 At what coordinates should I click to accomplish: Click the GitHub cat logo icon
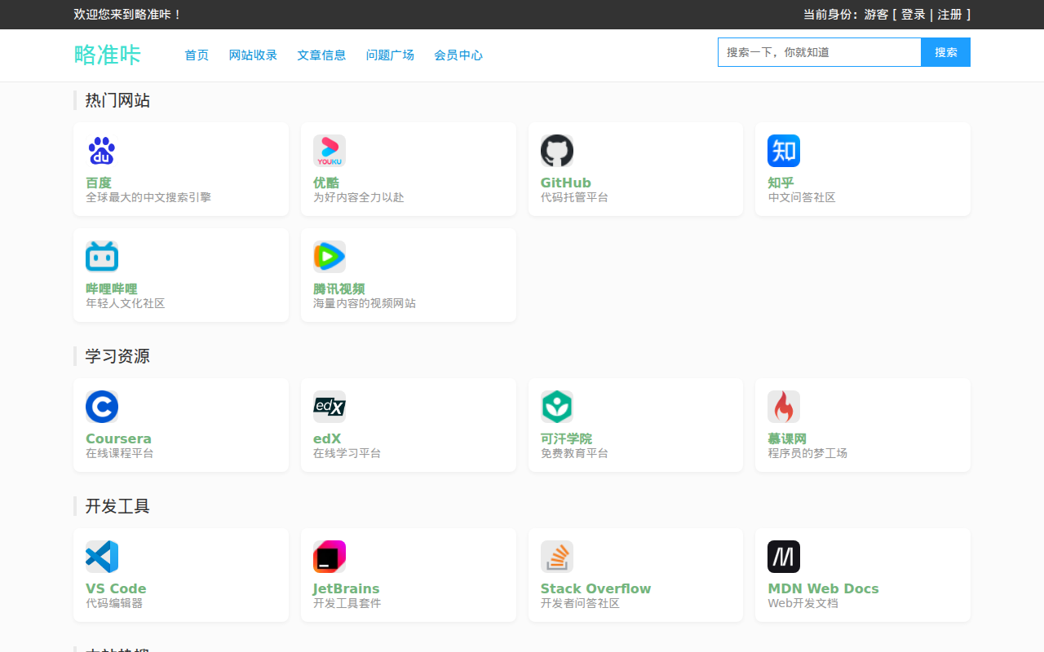tap(556, 151)
